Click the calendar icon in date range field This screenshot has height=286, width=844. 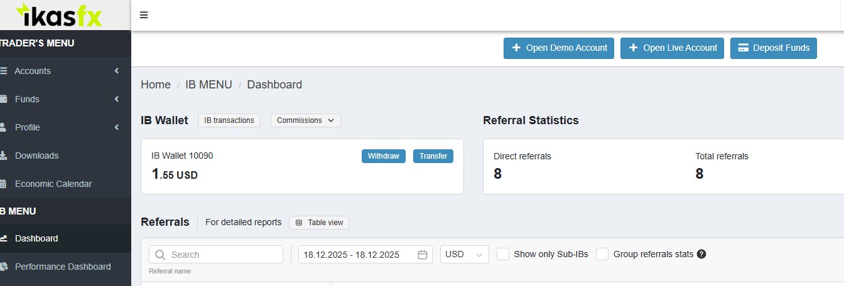[x=423, y=255]
